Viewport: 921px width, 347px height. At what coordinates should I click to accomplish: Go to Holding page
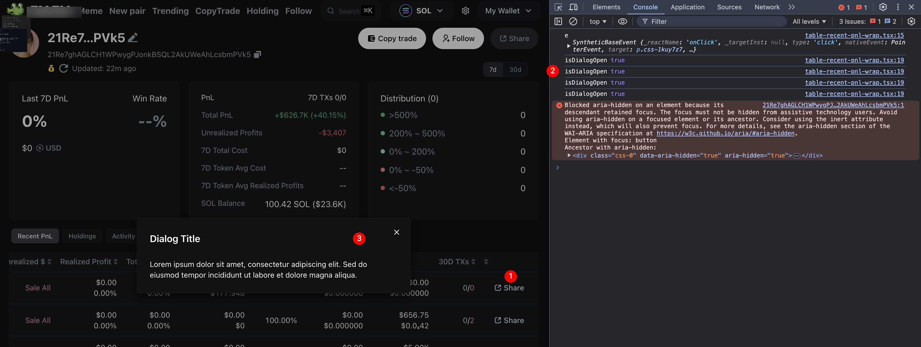[262, 11]
